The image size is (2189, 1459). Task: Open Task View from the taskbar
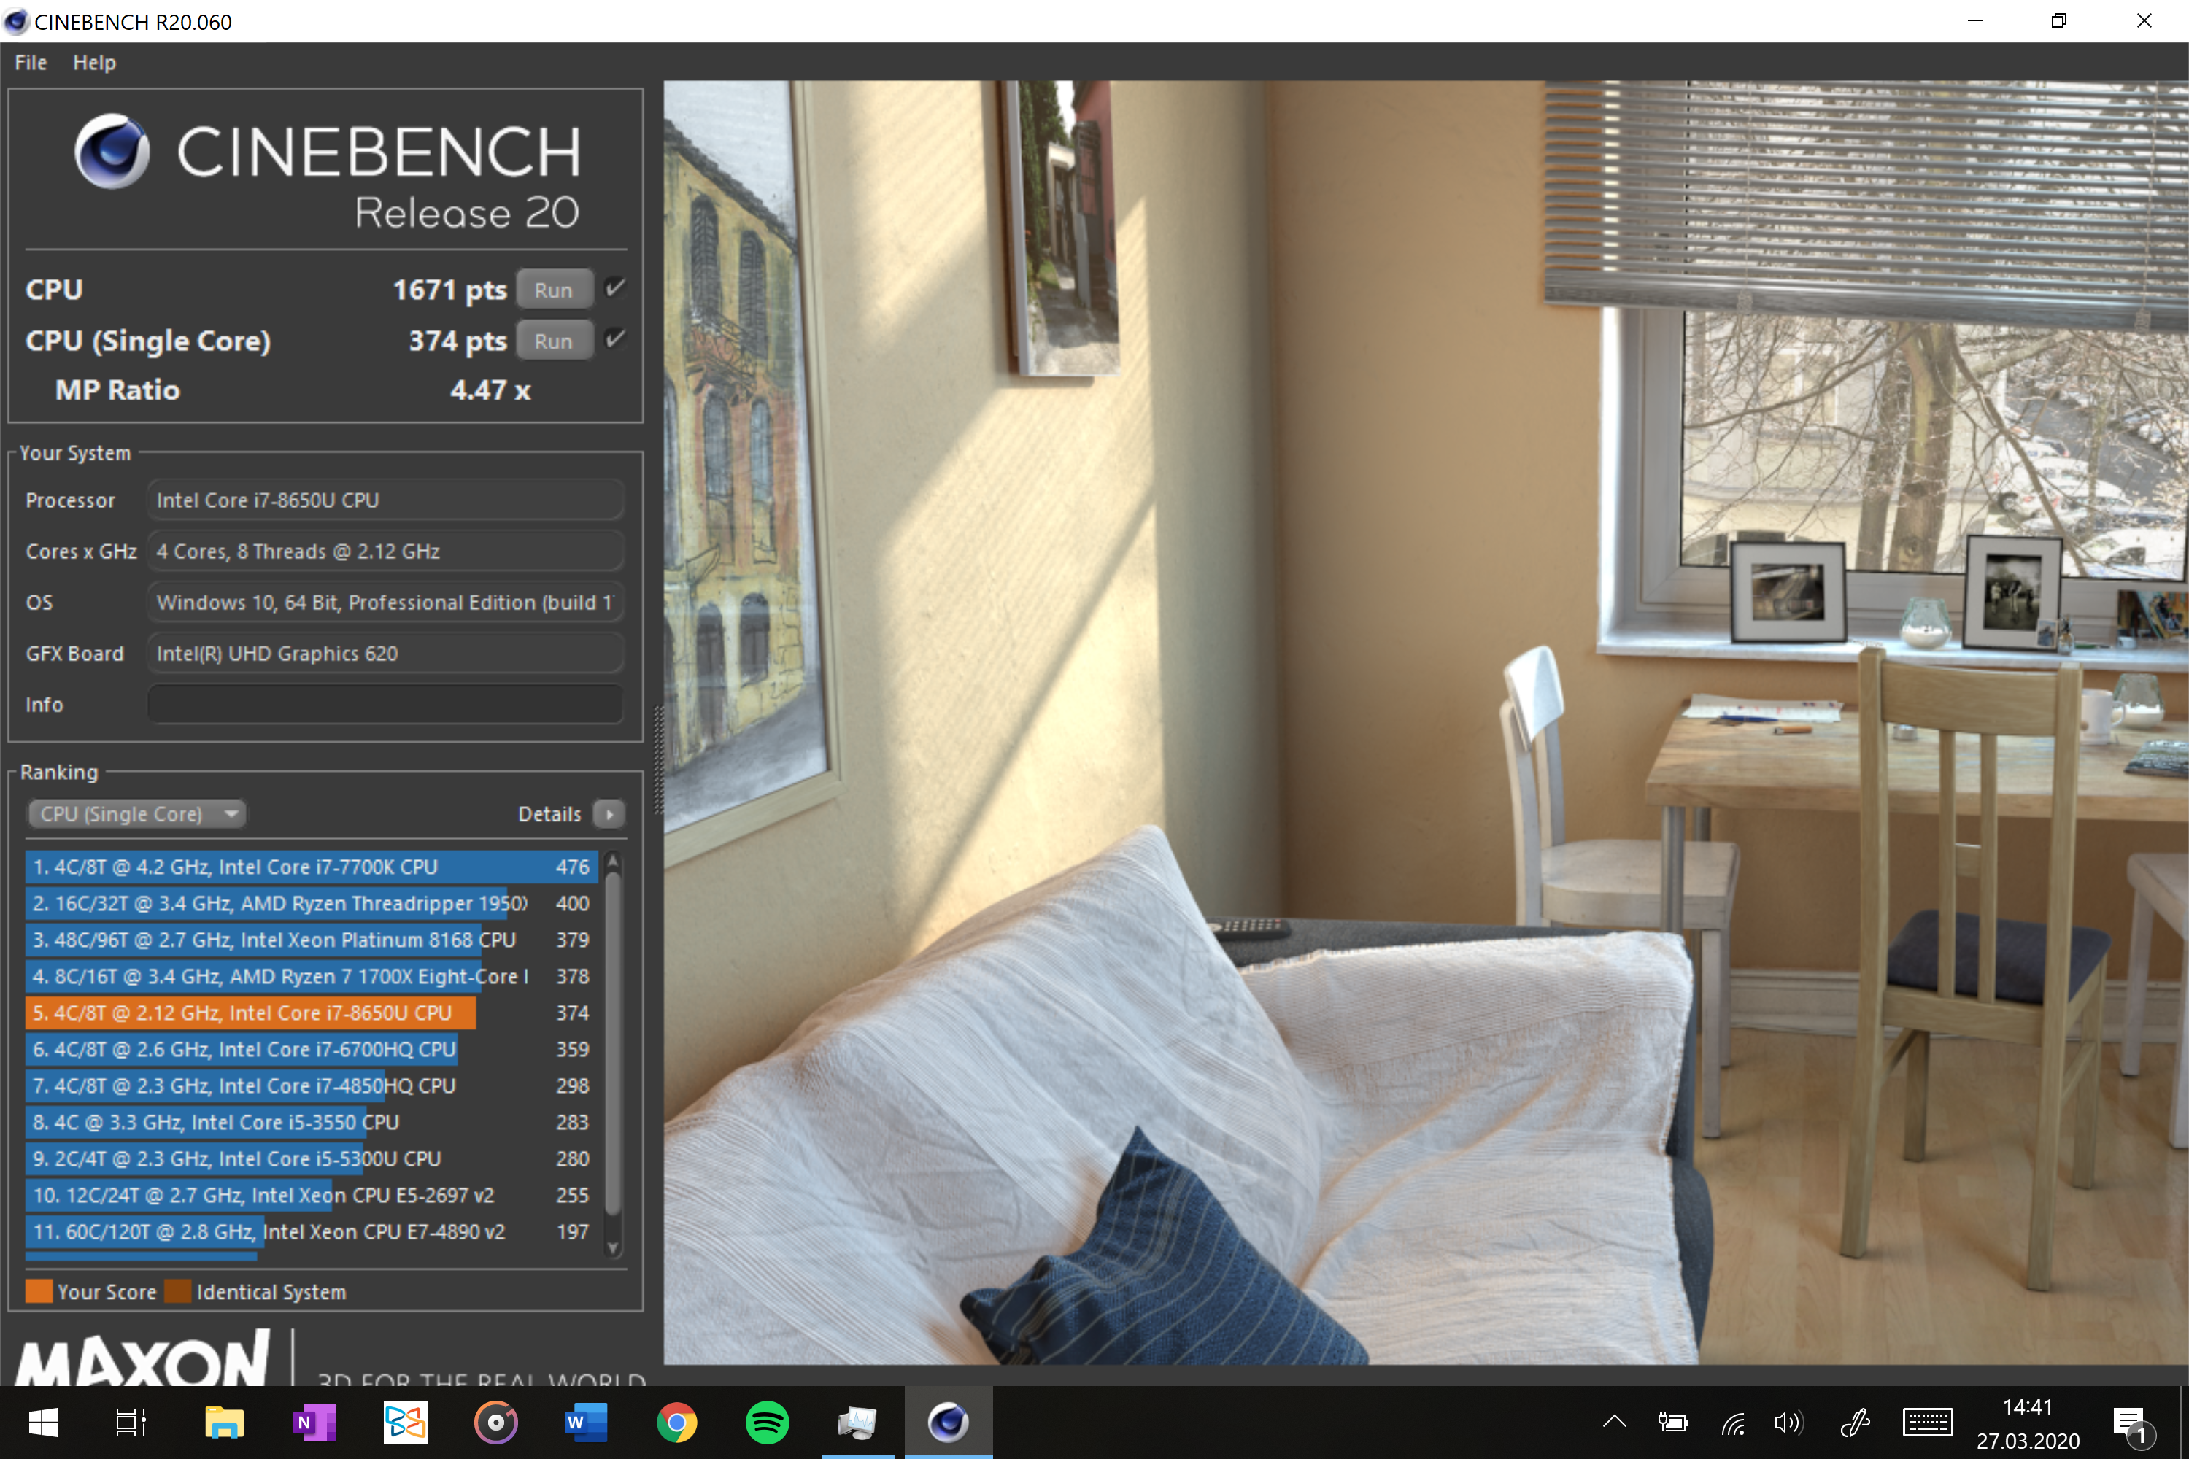[131, 1422]
